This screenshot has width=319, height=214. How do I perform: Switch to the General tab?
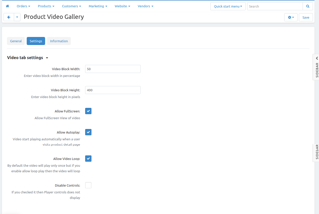point(16,41)
